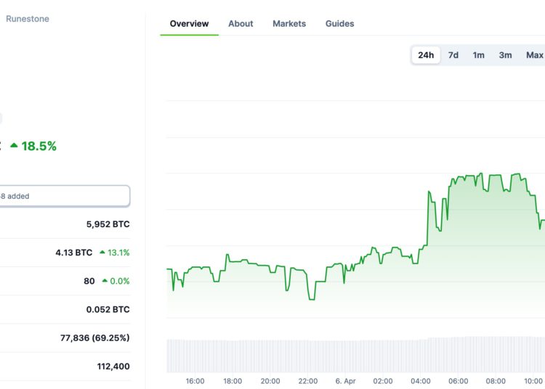The width and height of the screenshot is (545, 389).
Task: Set chart range to 1m
Action: point(479,55)
